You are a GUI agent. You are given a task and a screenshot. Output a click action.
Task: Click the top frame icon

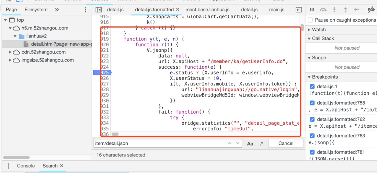click(x=12, y=20)
